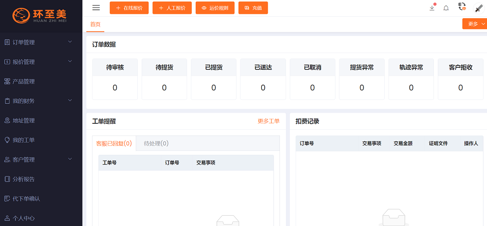Open the user avatar with sword image
The height and width of the screenshot is (226, 487).
pyautogui.click(x=478, y=8)
